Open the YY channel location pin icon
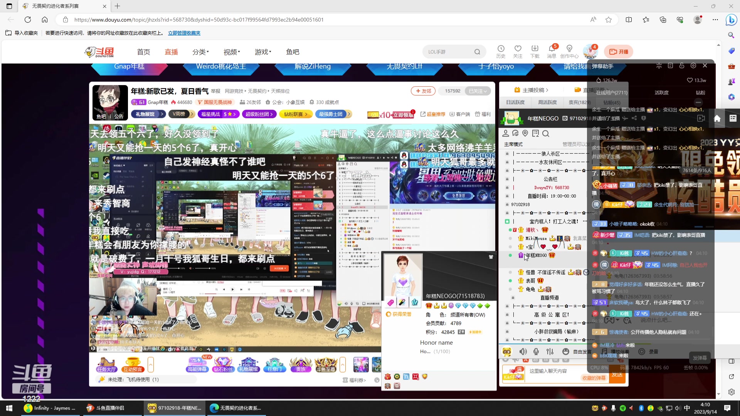Screen dimensions: 740x416 coord(525,133)
